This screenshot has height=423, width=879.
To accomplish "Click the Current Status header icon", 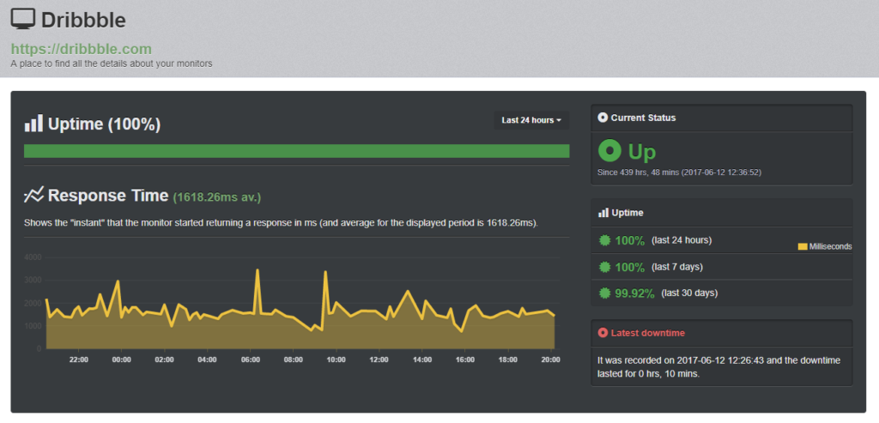I will pyautogui.click(x=603, y=118).
